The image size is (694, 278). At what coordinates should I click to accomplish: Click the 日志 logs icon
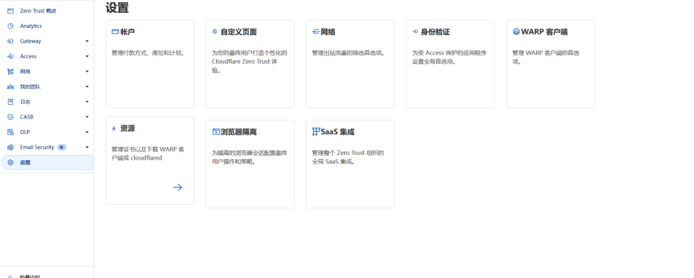coord(11,101)
